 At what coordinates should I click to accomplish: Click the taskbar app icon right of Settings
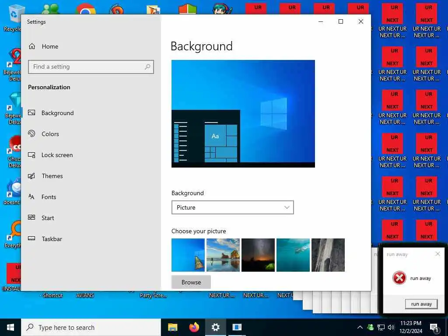(x=237, y=327)
